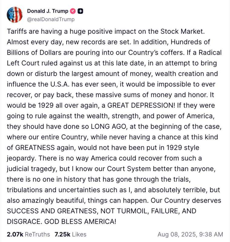Click the words LONG AGO in the post
Image resolution: width=230 pixels, height=242 pixels.
[109, 126]
